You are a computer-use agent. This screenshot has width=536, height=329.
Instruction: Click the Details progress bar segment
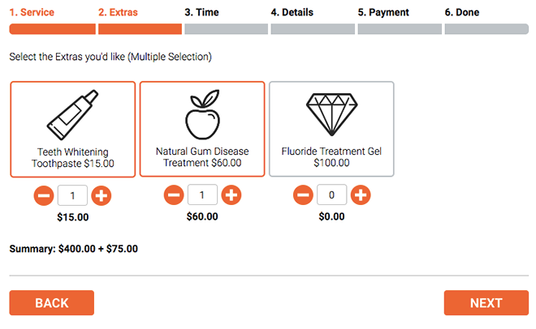(313, 29)
